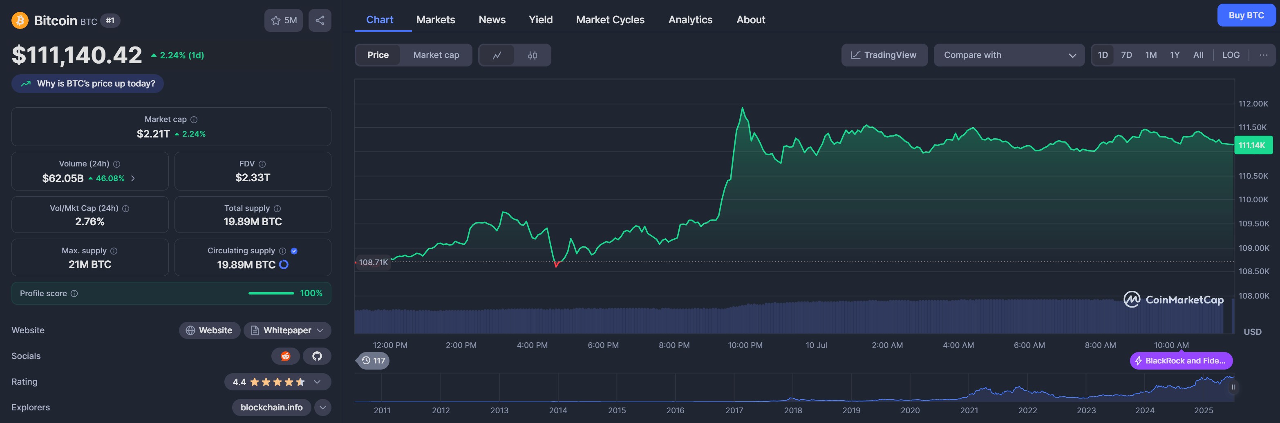Click the $111,140.42 price text
1280x423 pixels.
(x=77, y=55)
